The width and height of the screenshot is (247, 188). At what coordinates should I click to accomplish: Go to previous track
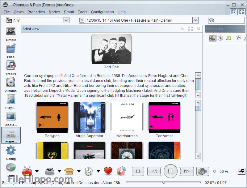click(x=154, y=171)
